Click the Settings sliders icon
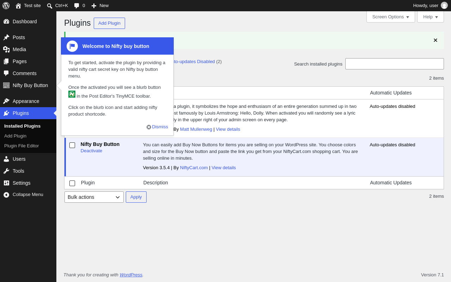451x282 pixels. 6,183
